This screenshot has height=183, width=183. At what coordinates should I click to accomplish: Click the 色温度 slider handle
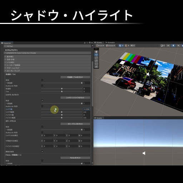[x=62, y=89]
